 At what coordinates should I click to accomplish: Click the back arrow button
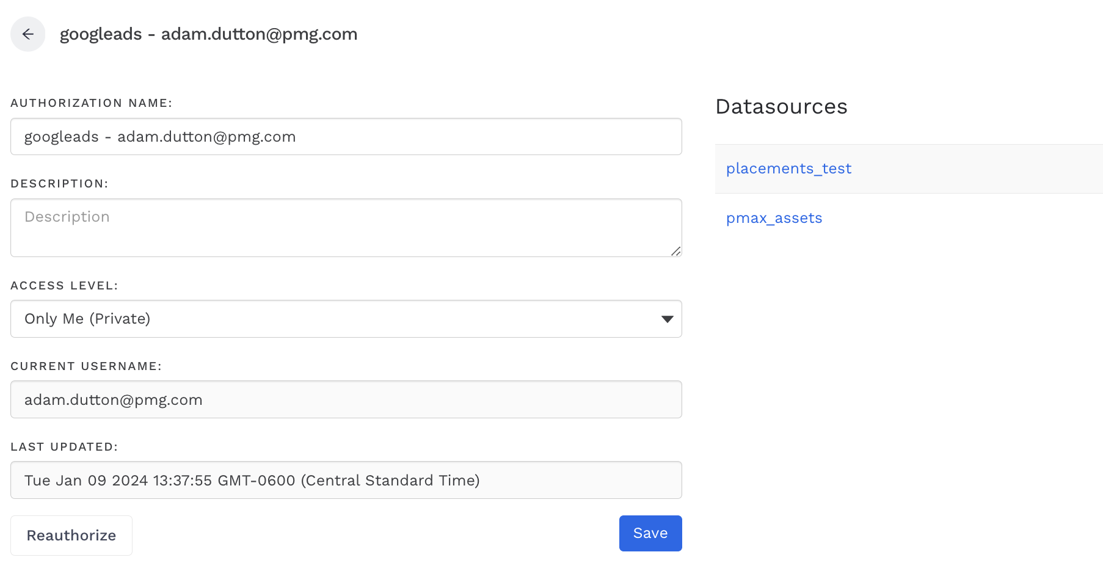click(x=27, y=34)
